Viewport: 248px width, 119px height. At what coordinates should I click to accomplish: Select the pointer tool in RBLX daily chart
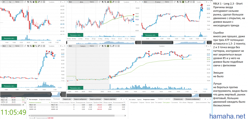pos(103,2)
